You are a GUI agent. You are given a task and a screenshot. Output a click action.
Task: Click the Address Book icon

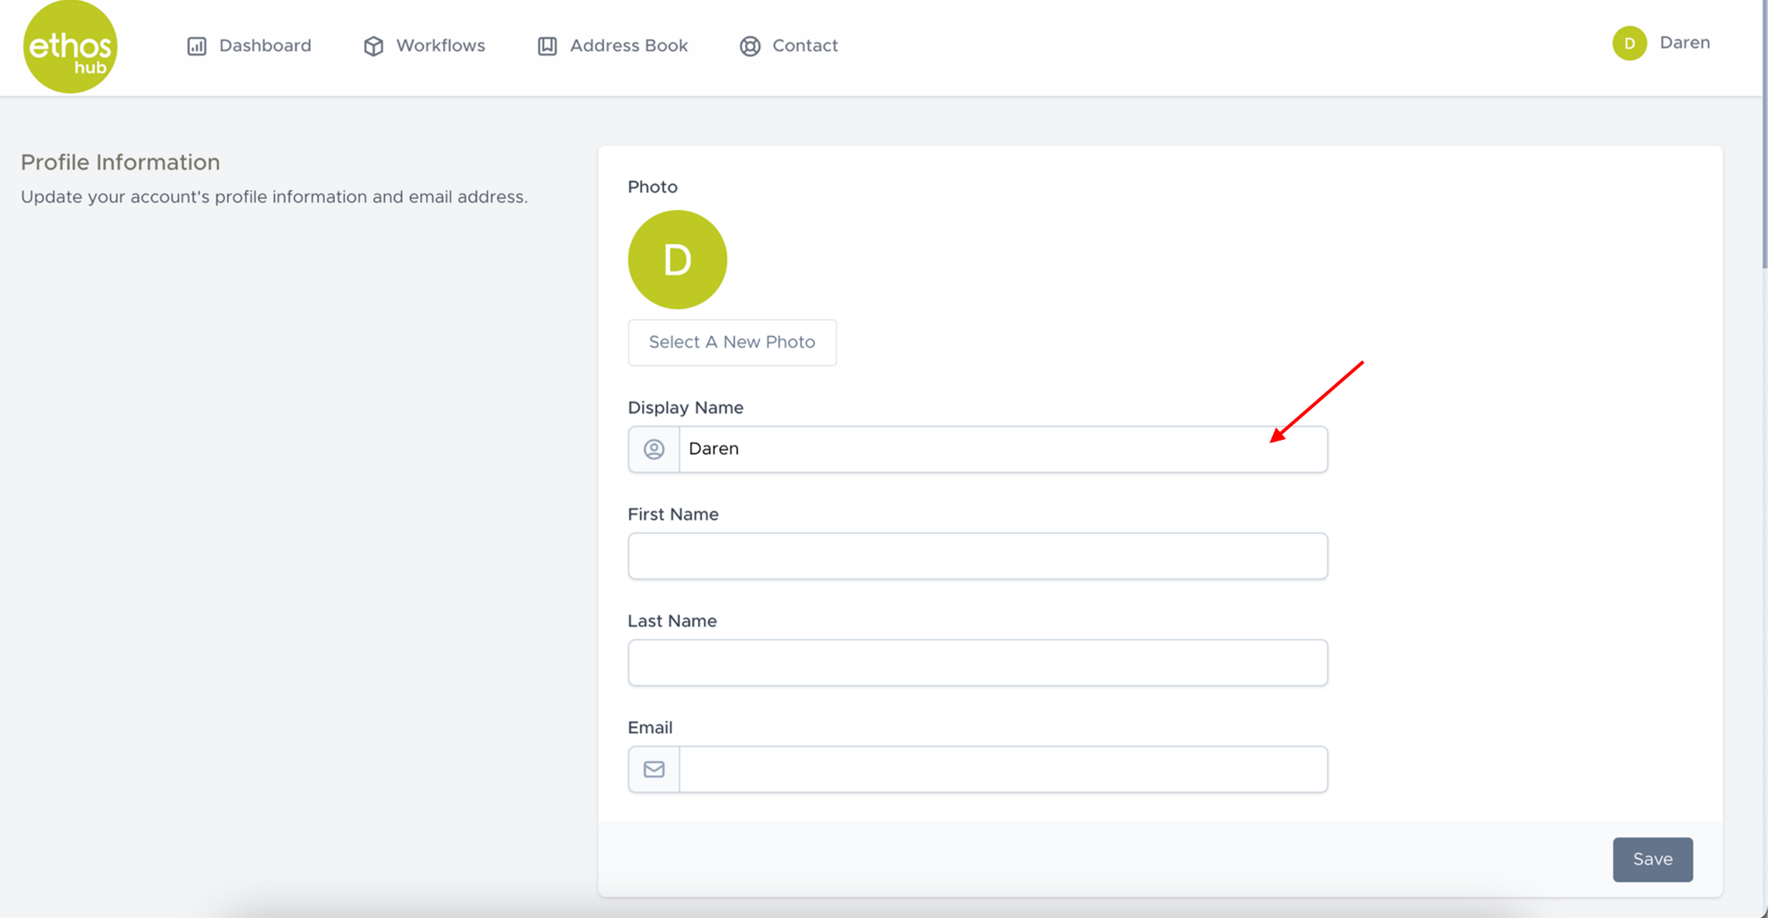[x=547, y=46]
